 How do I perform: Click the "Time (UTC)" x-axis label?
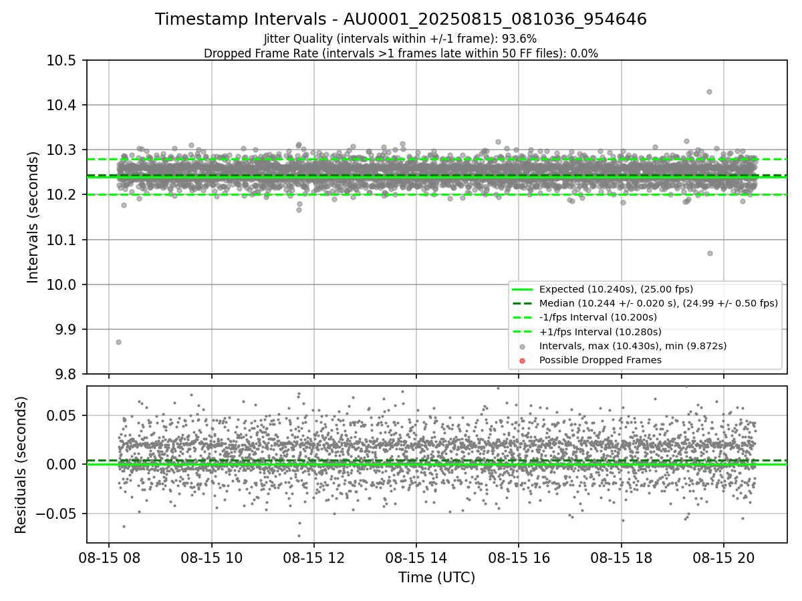tap(436, 578)
